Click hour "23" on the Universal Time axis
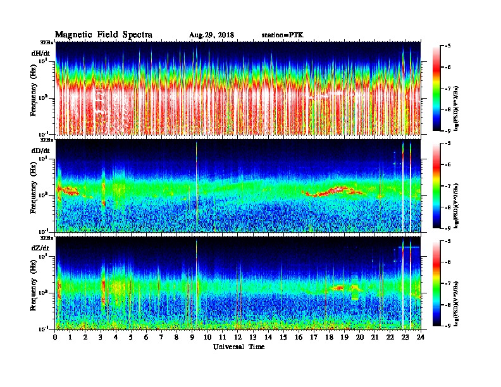501x387 pixels. click(405, 337)
